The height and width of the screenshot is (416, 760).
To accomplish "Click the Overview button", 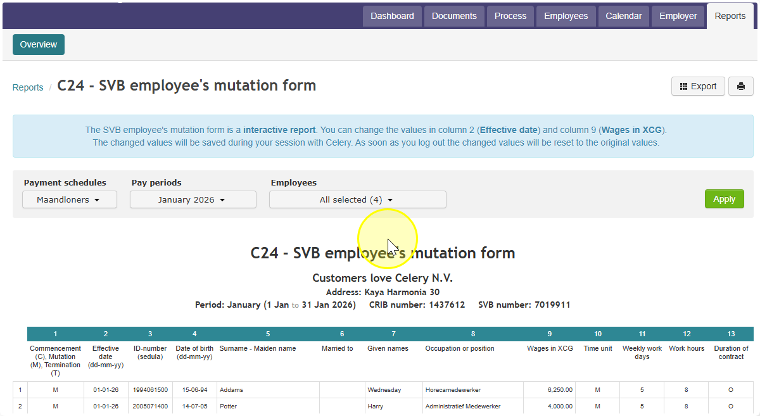I will coord(39,45).
